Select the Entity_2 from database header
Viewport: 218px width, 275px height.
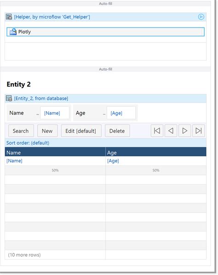pos(106,98)
